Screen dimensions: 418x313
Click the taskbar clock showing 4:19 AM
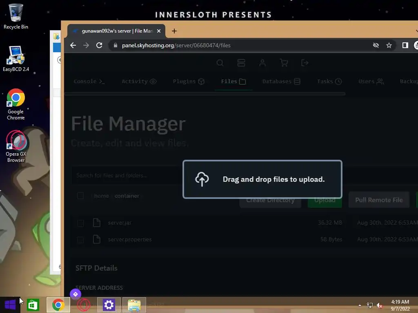[x=400, y=305]
